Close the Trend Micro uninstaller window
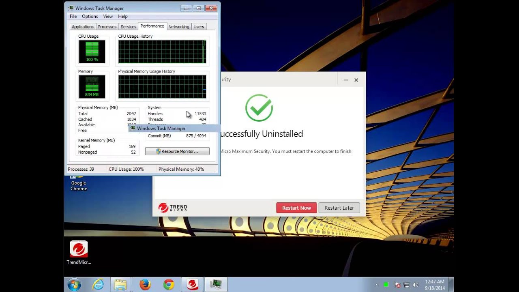Viewport: 519px width, 292px height. 356,80
